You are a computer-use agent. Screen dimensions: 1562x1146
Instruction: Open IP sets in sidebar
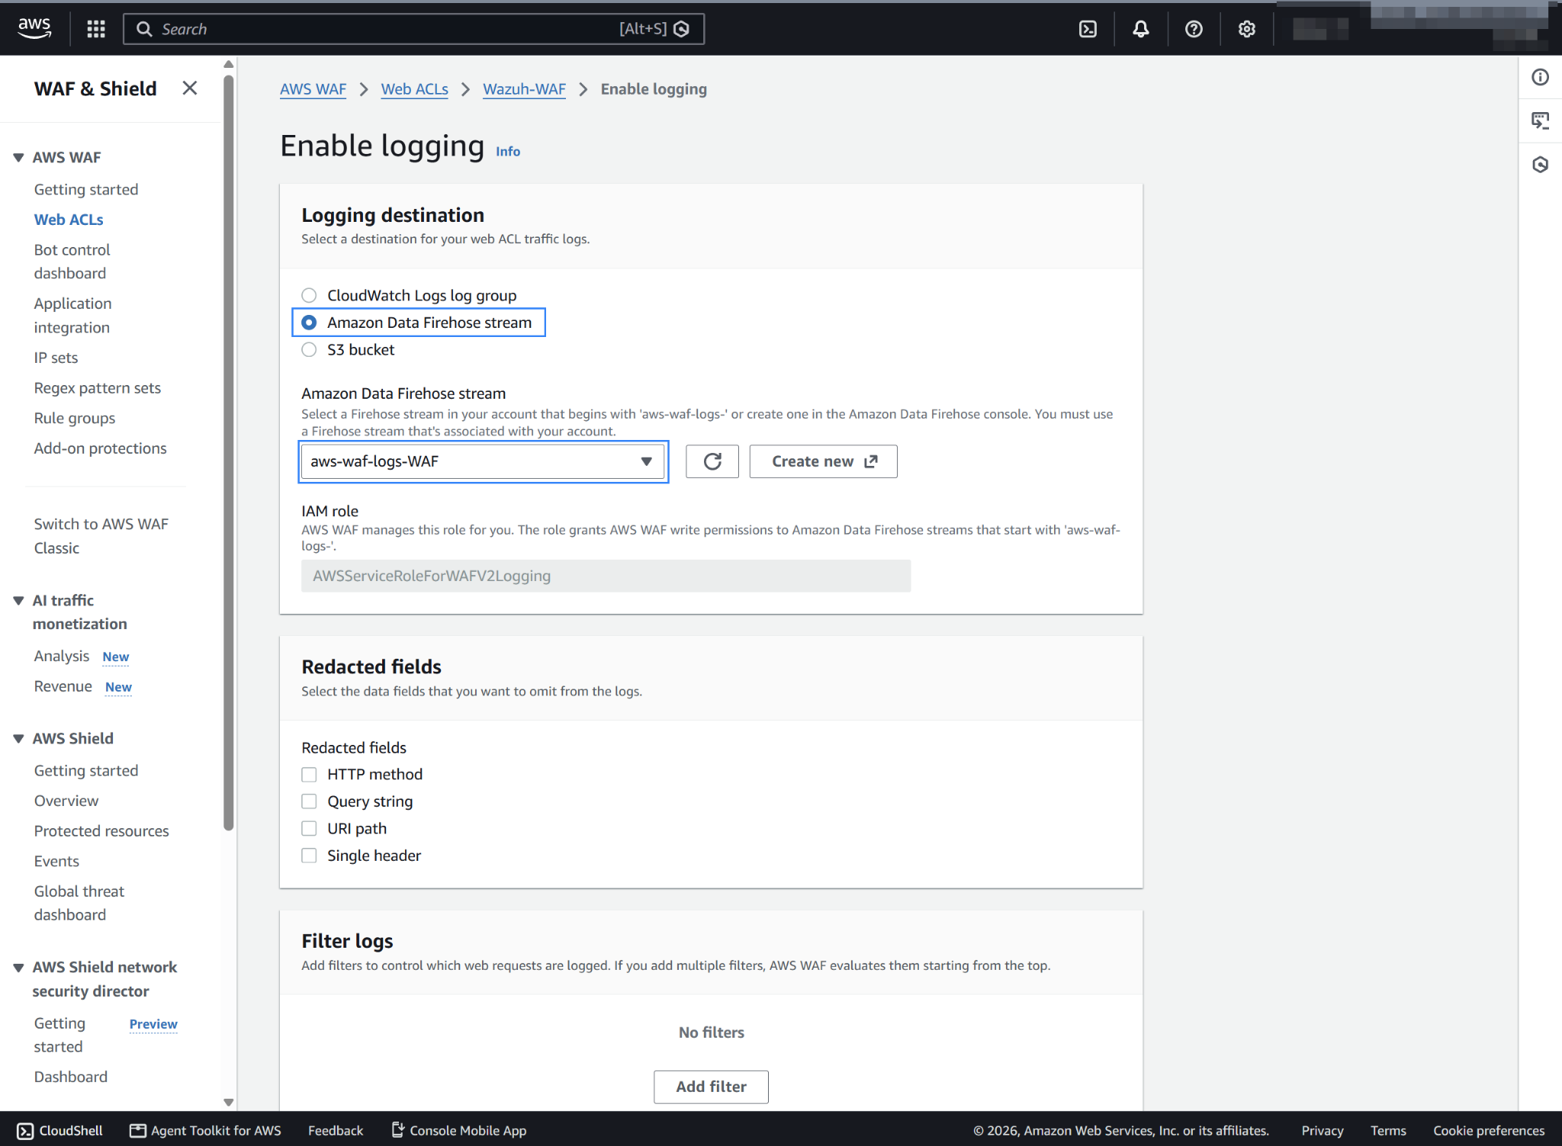pos(56,358)
